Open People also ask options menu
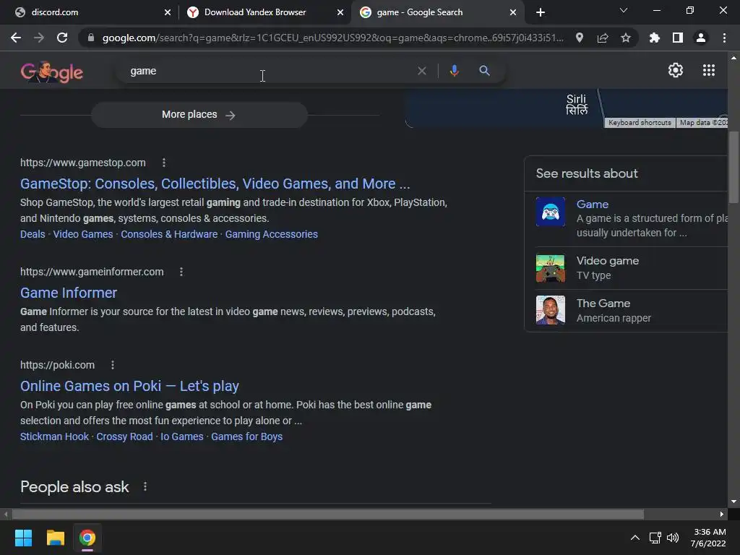Viewport: 740px width, 555px height. [x=145, y=486]
